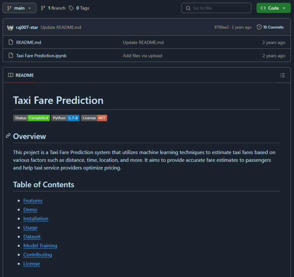Click the Overview heading anchor link icon

click(x=8, y=135)
